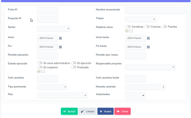Check the green select-all box under Palabras clave
This screenshot has width=191, height=118.
pos(127,31)
